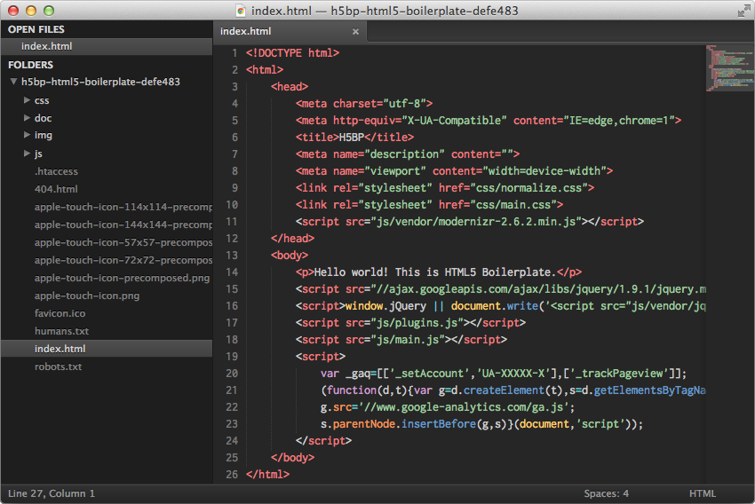Expand the js folder

click(x=27, y=153)
